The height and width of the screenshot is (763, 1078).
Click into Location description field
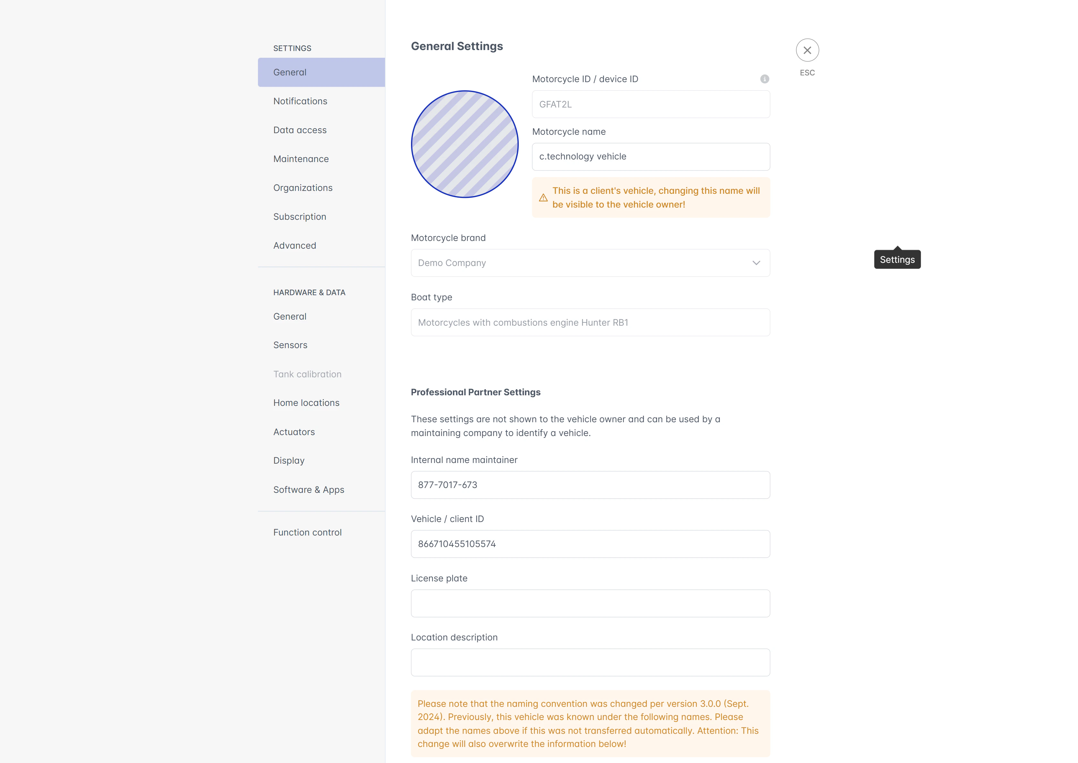click(x=590, y=663)
